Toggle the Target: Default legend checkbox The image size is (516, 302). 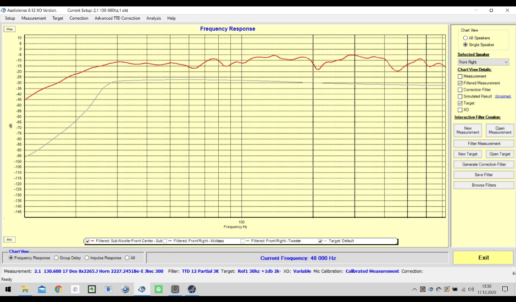pos(320,241)
